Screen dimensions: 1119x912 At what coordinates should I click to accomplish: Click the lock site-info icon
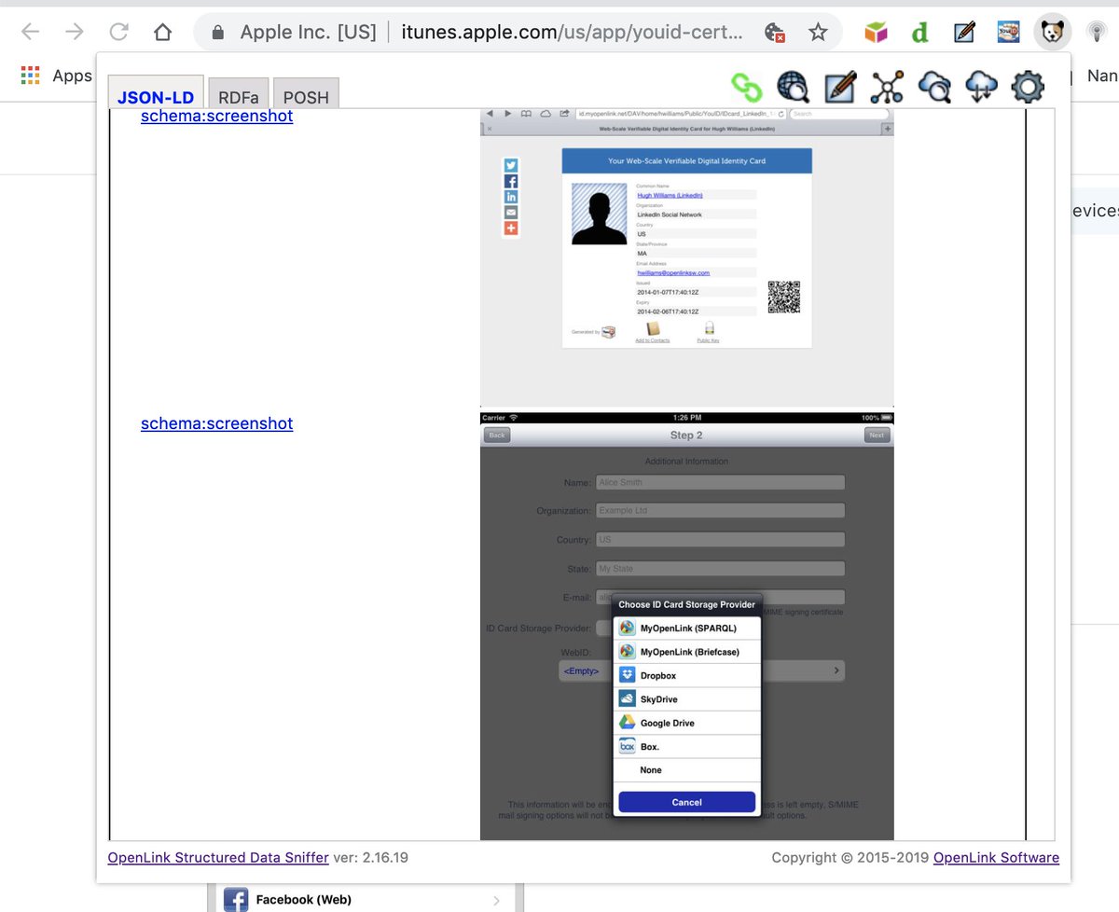click(218, 33)
